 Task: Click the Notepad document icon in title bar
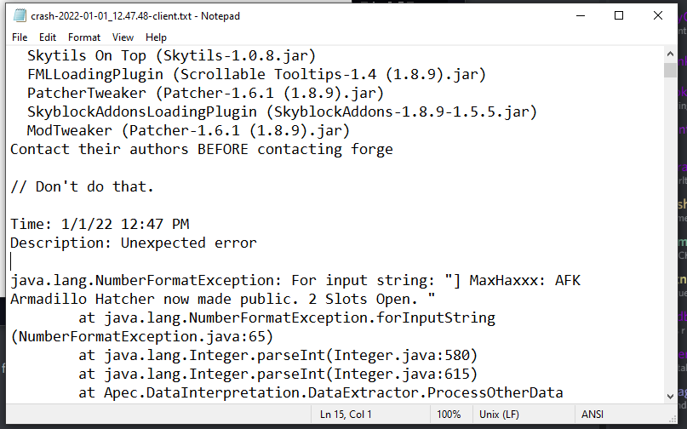click(20, 16)
